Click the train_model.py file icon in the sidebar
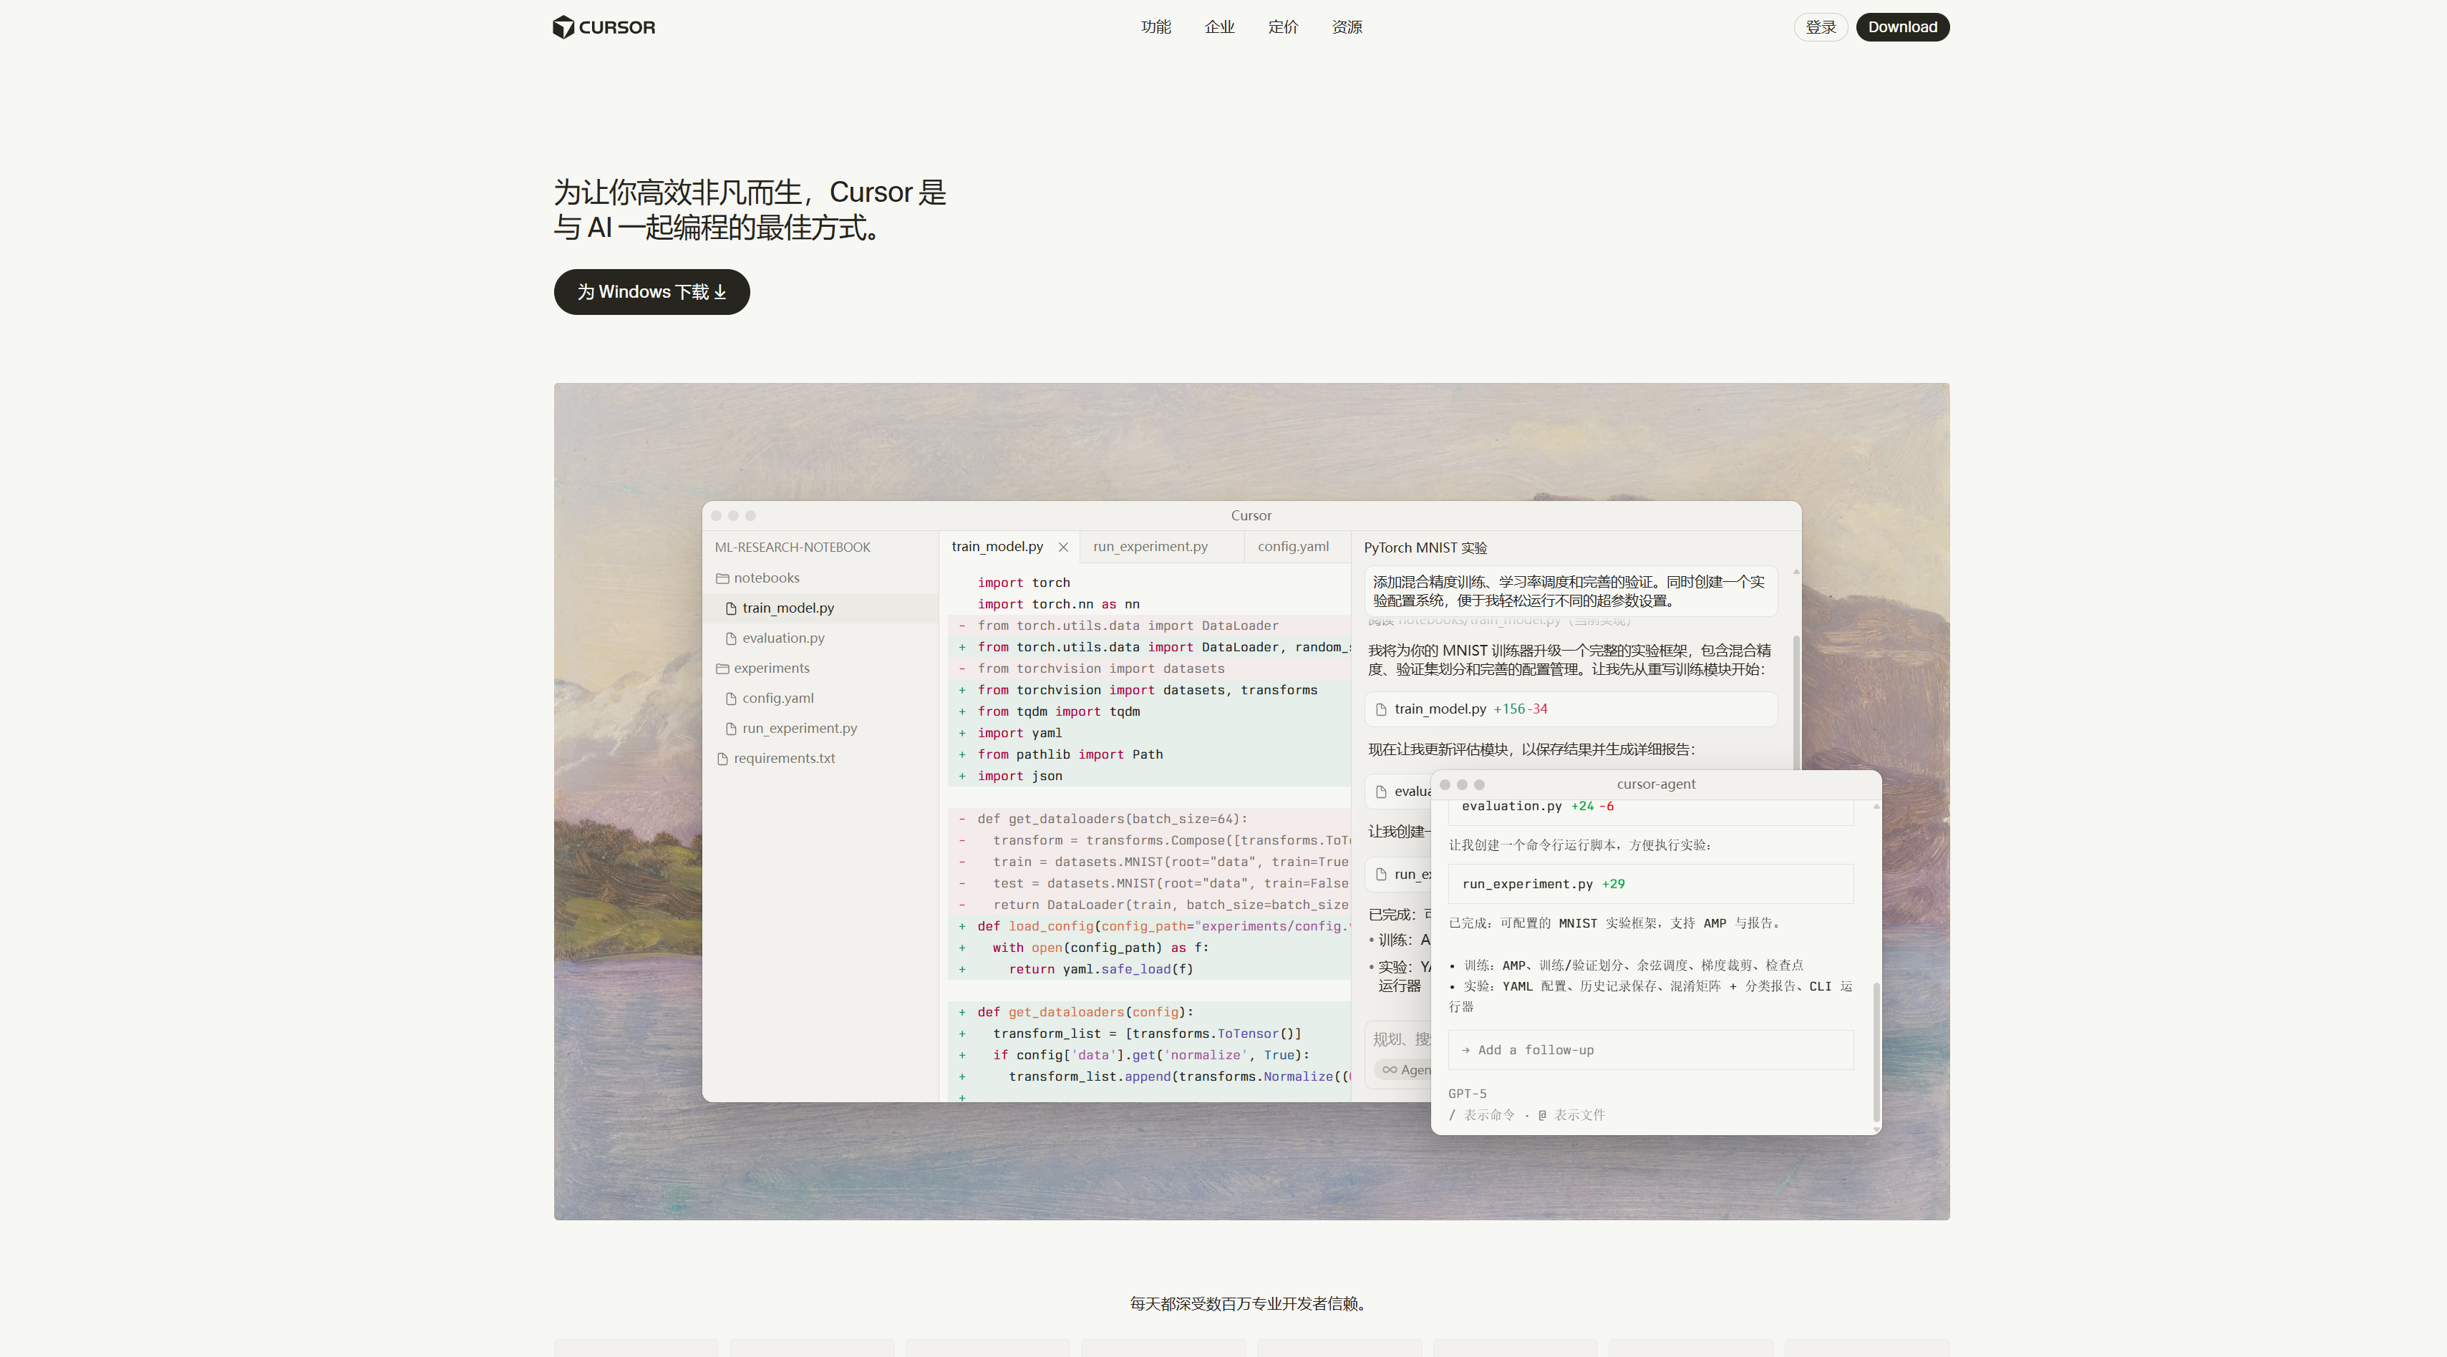The height and width of the screenshot is (1357, 2447). coord(730,608)
